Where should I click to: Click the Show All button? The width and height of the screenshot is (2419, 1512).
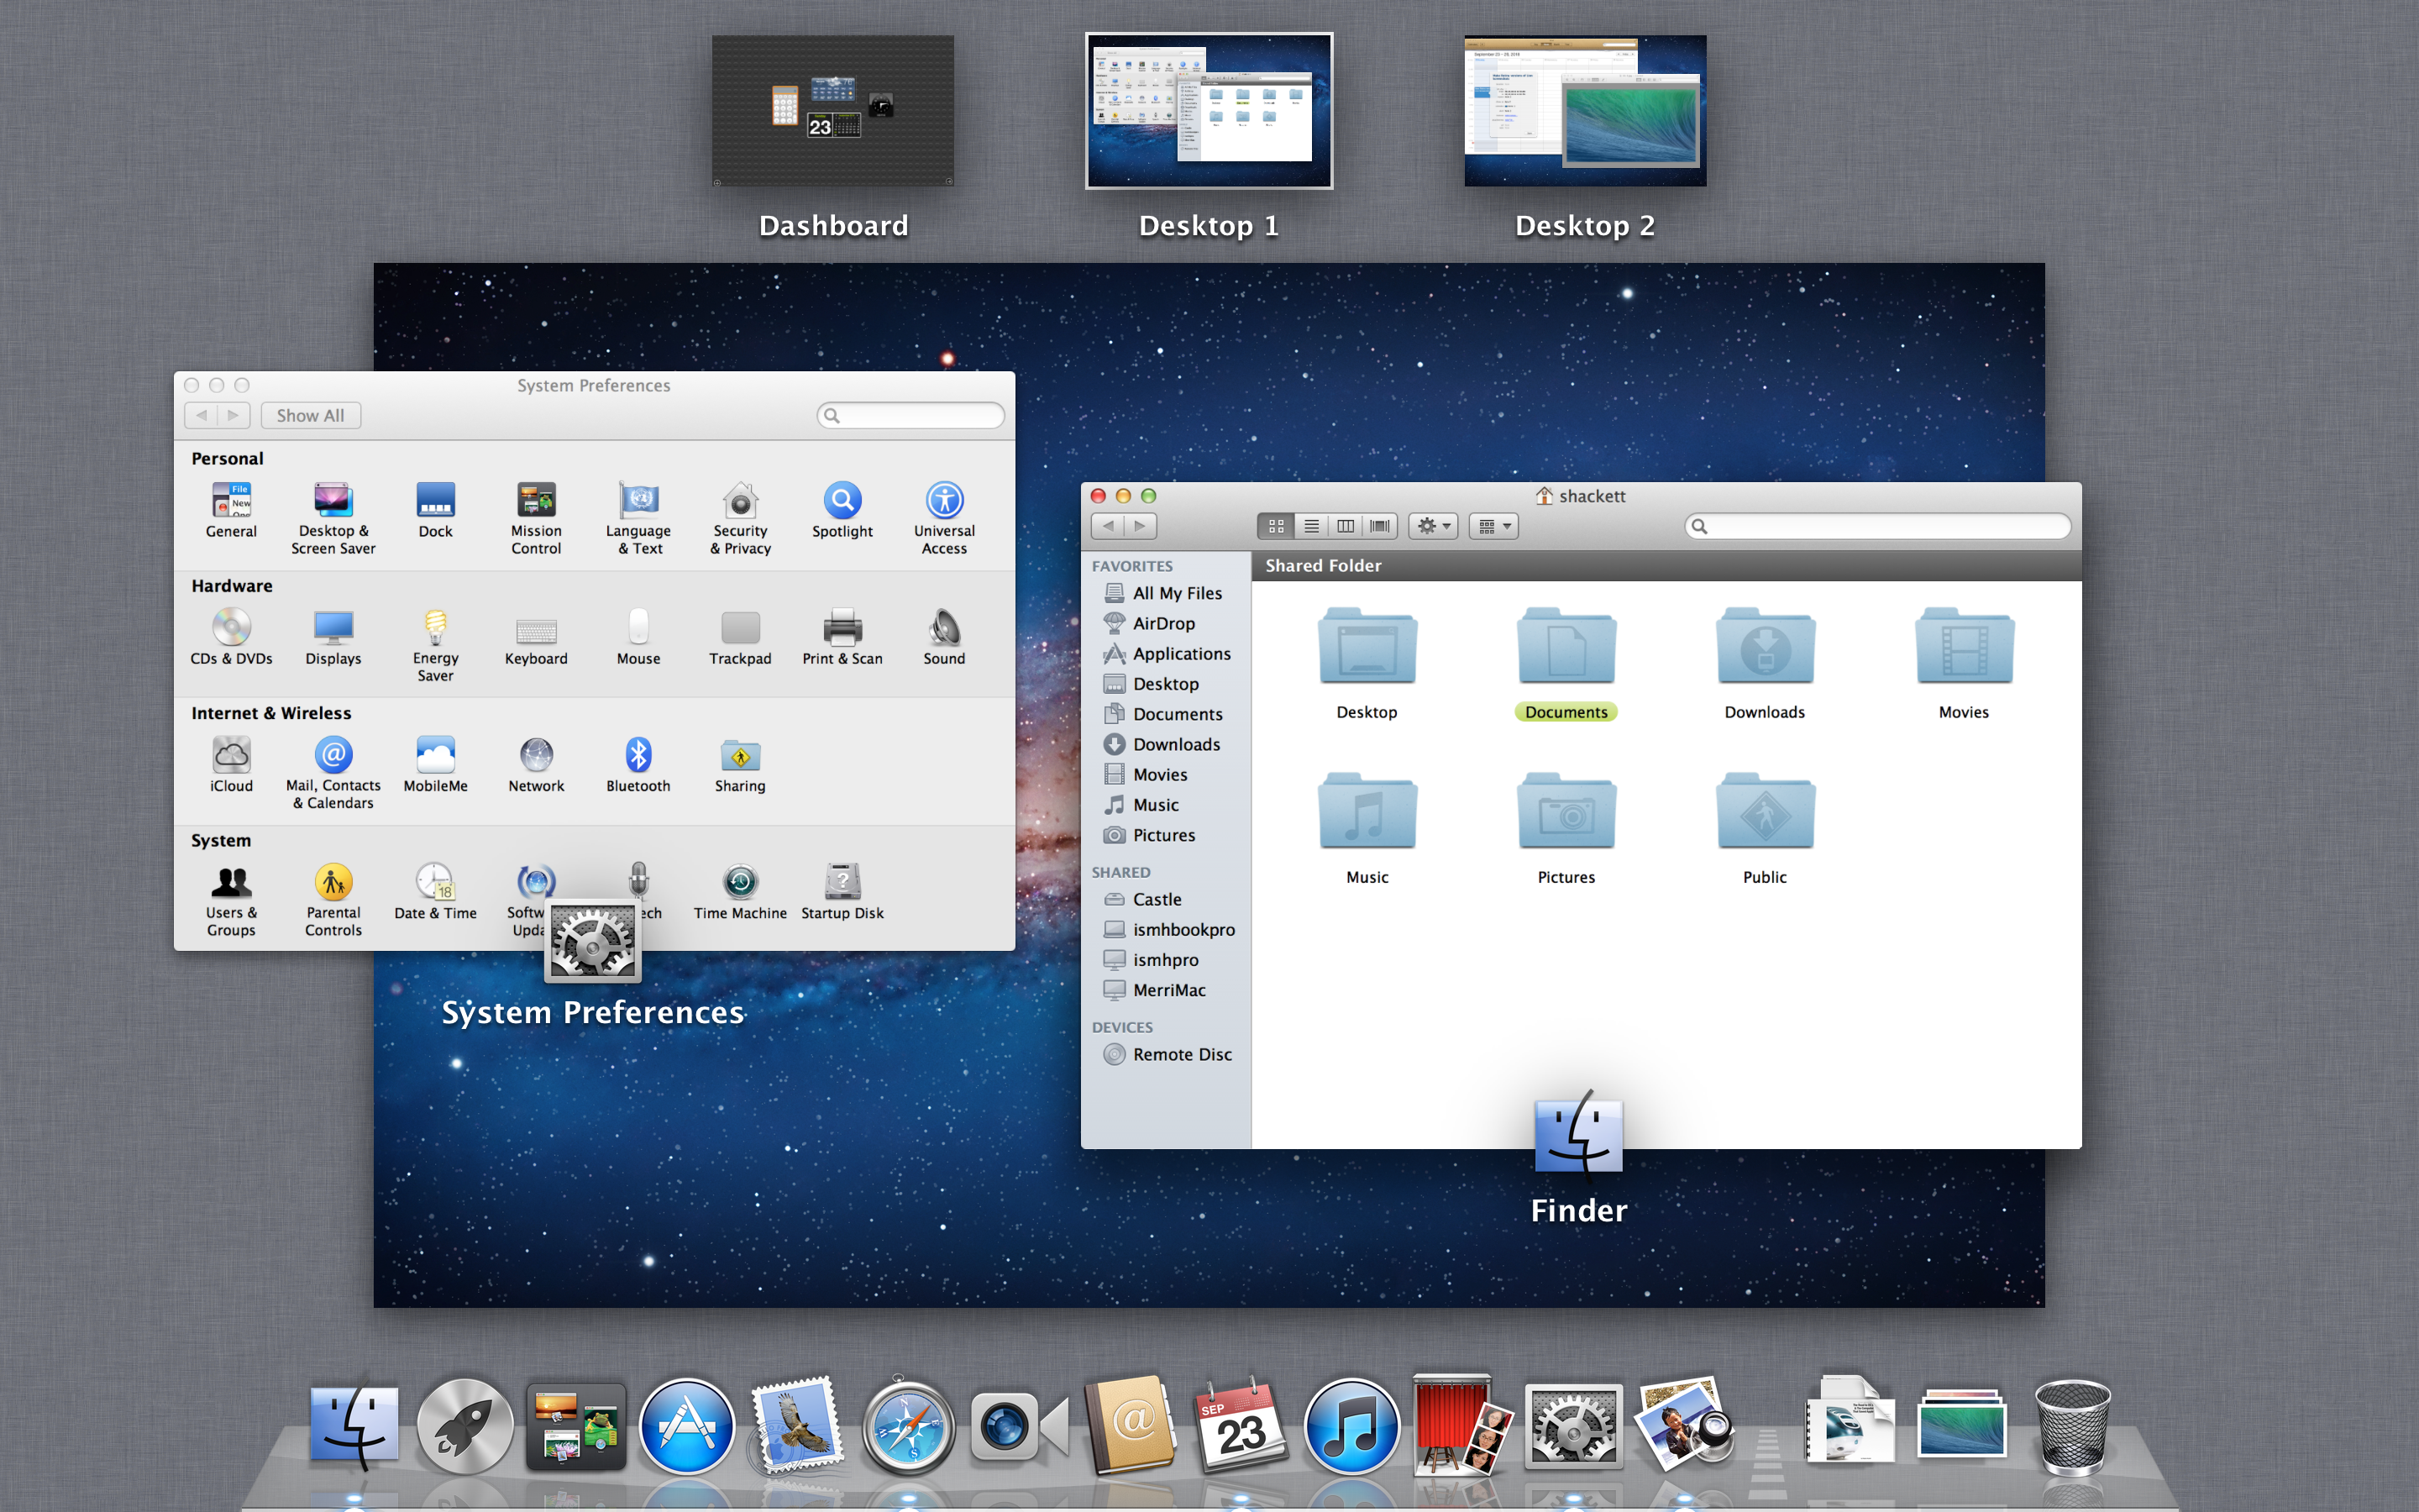(310, 416)
